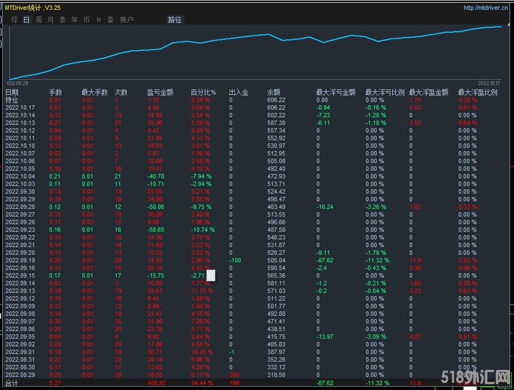Image resolution: width=514 pixels, height=390 pixels.
Task: Click the 盈亏金额 column header
Action: pos(160,92)
